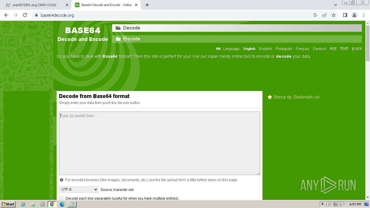
Task: Open the UTF-8 source character set dropdown
Action: (x=79, y=190)
